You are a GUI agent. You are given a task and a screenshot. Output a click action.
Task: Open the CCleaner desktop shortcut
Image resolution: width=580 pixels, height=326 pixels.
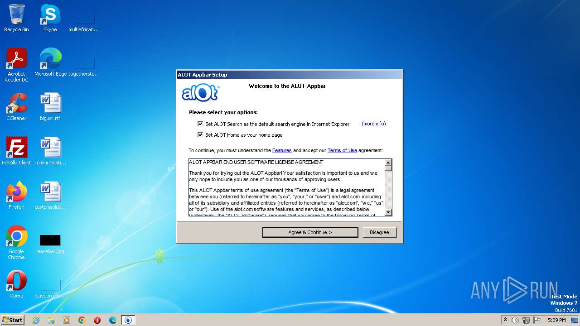pos(16,107)
